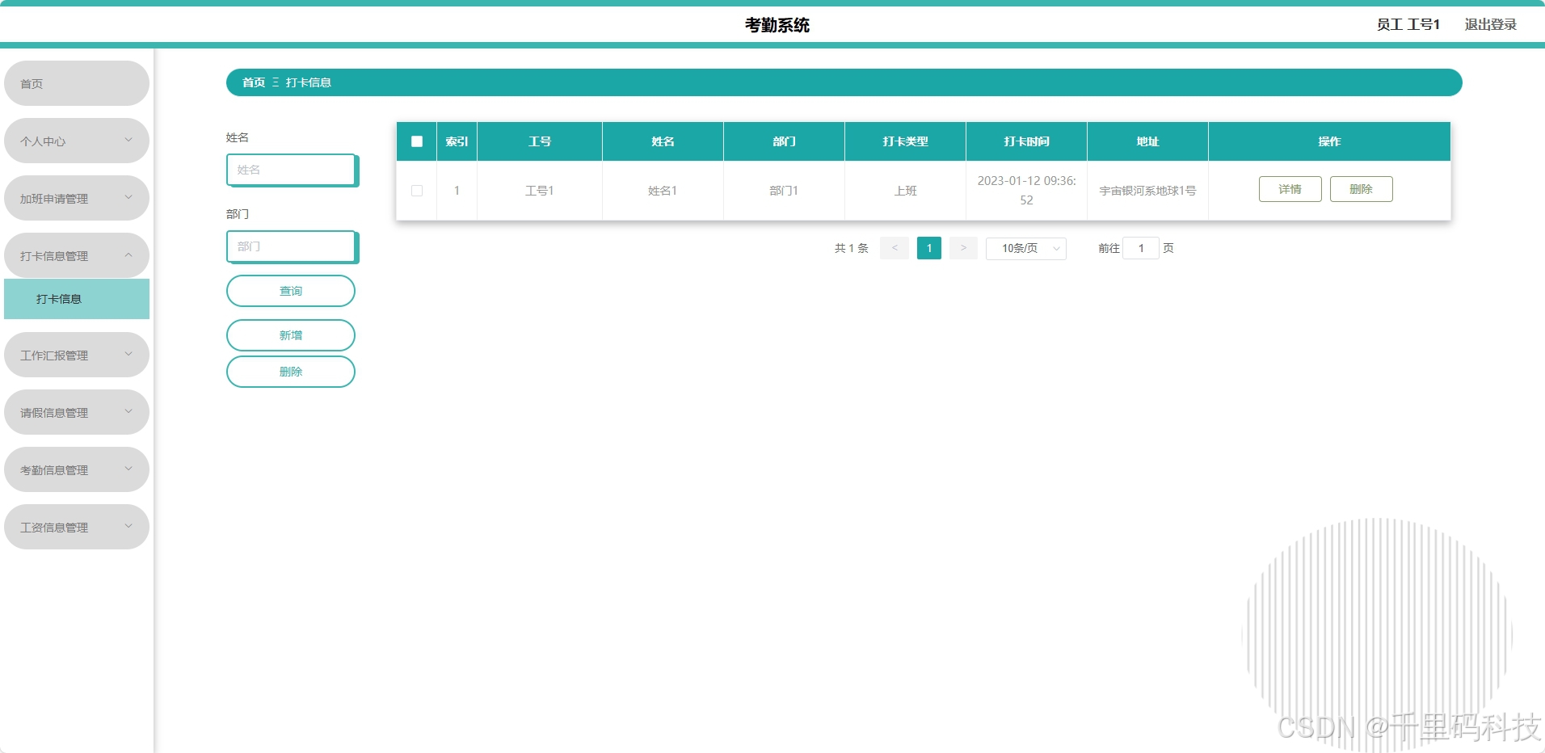This screenshot has height=753, width=1545.
Task: Click the 姓名 column header
Action: point(663,141)
